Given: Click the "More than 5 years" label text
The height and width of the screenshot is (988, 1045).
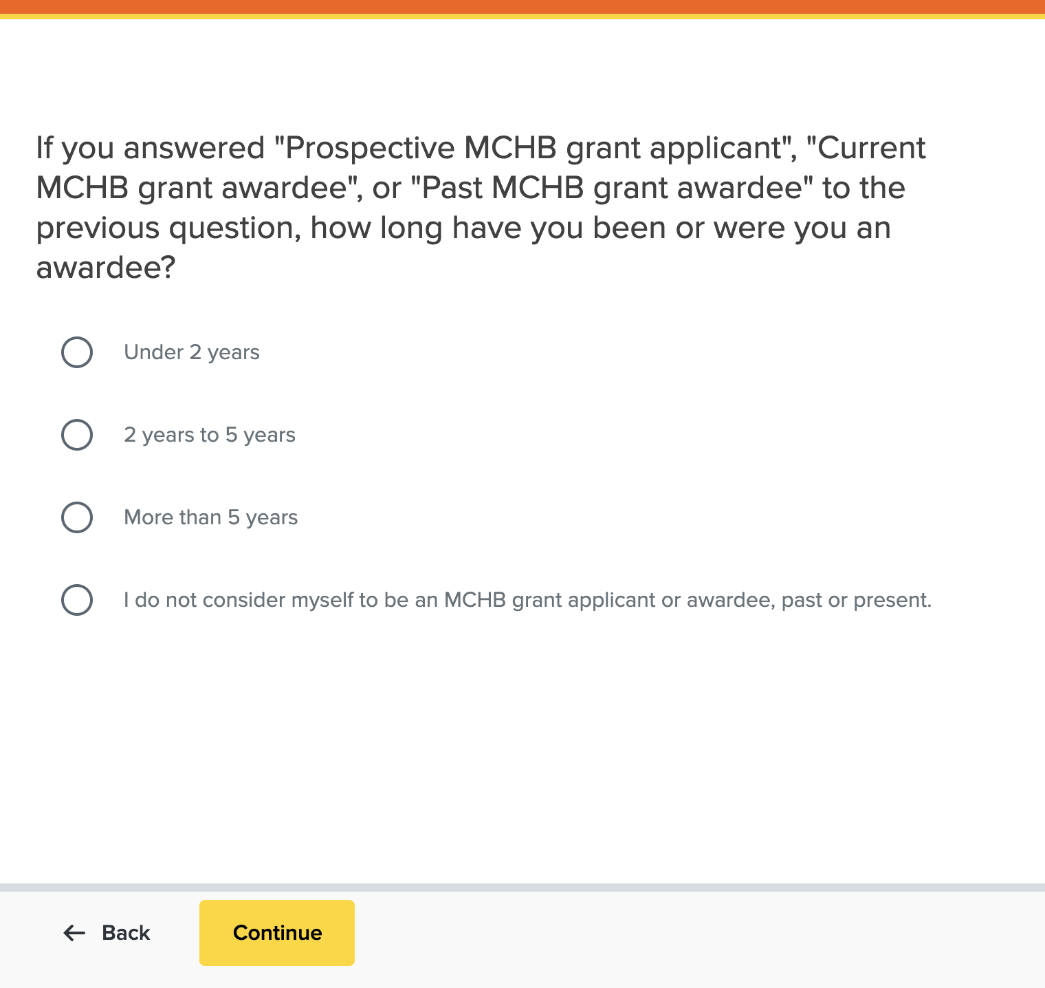Looking at the screenshot, I should tap(211, 517).
